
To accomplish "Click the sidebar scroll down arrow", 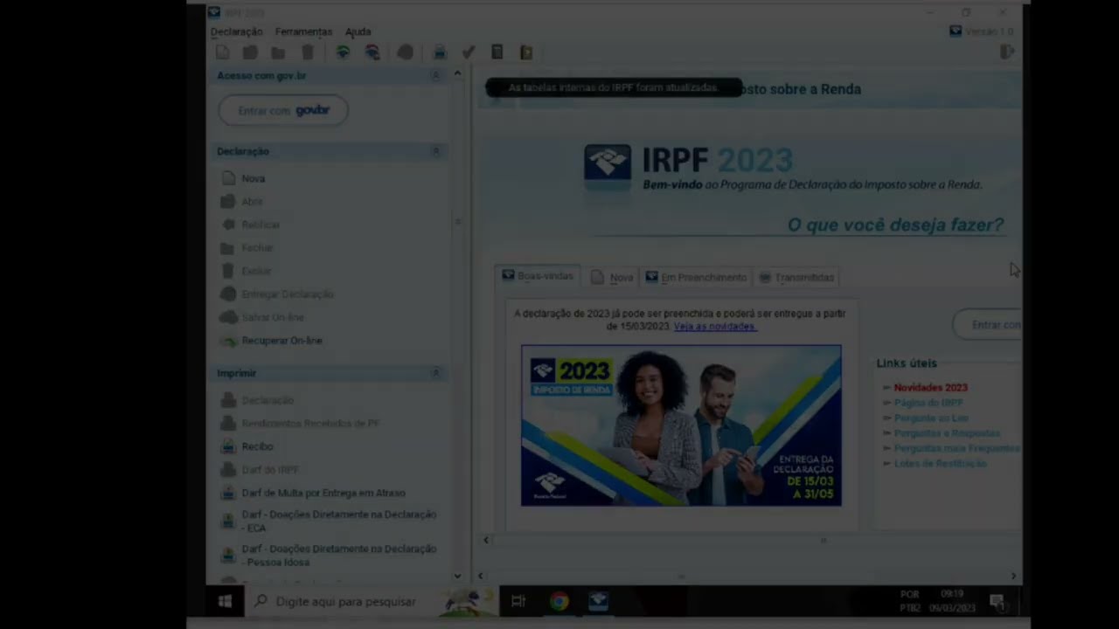I will tap(457, 576).
